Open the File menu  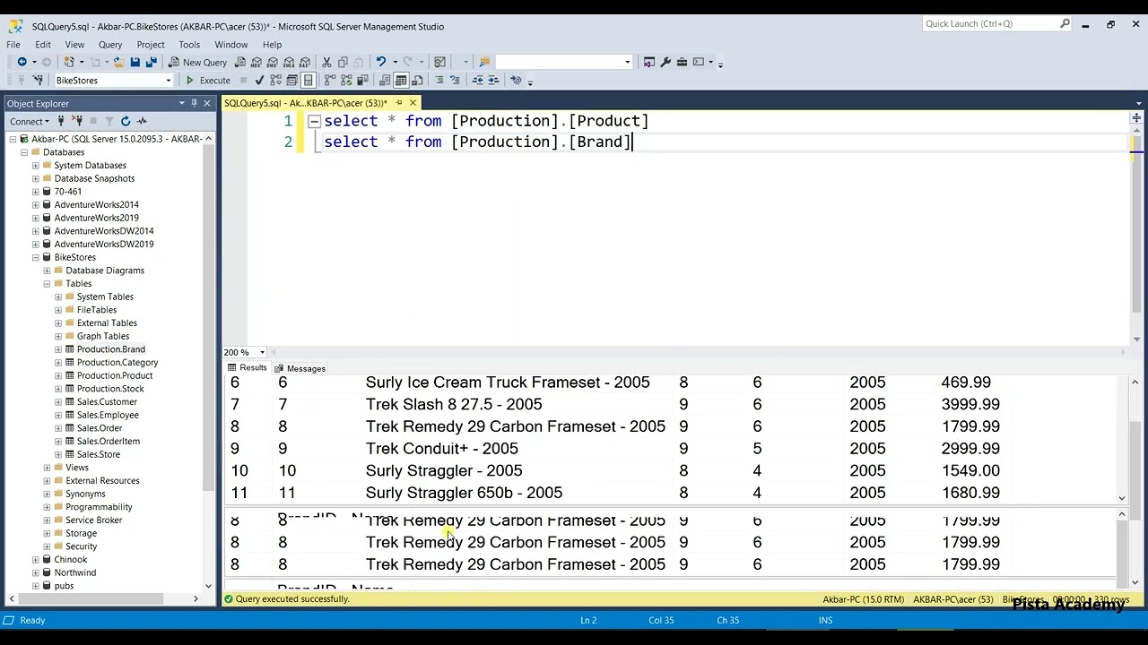click(x=13, y=44)
